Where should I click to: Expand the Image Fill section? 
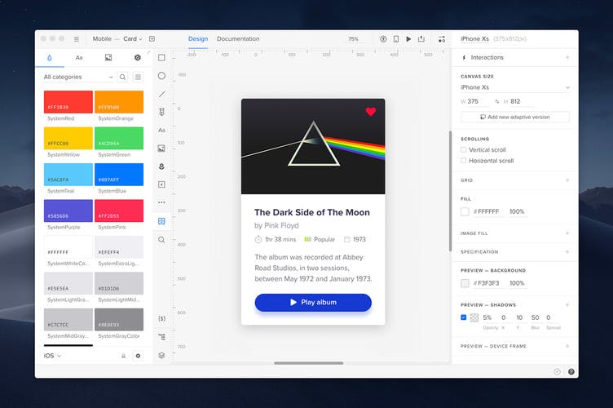tap(567, 233)
